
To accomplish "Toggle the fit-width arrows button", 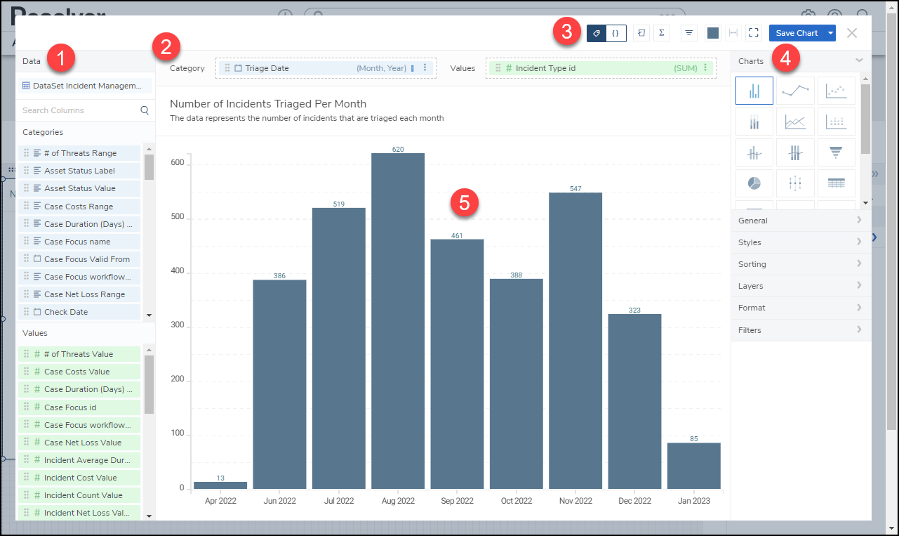I will 733,33.
